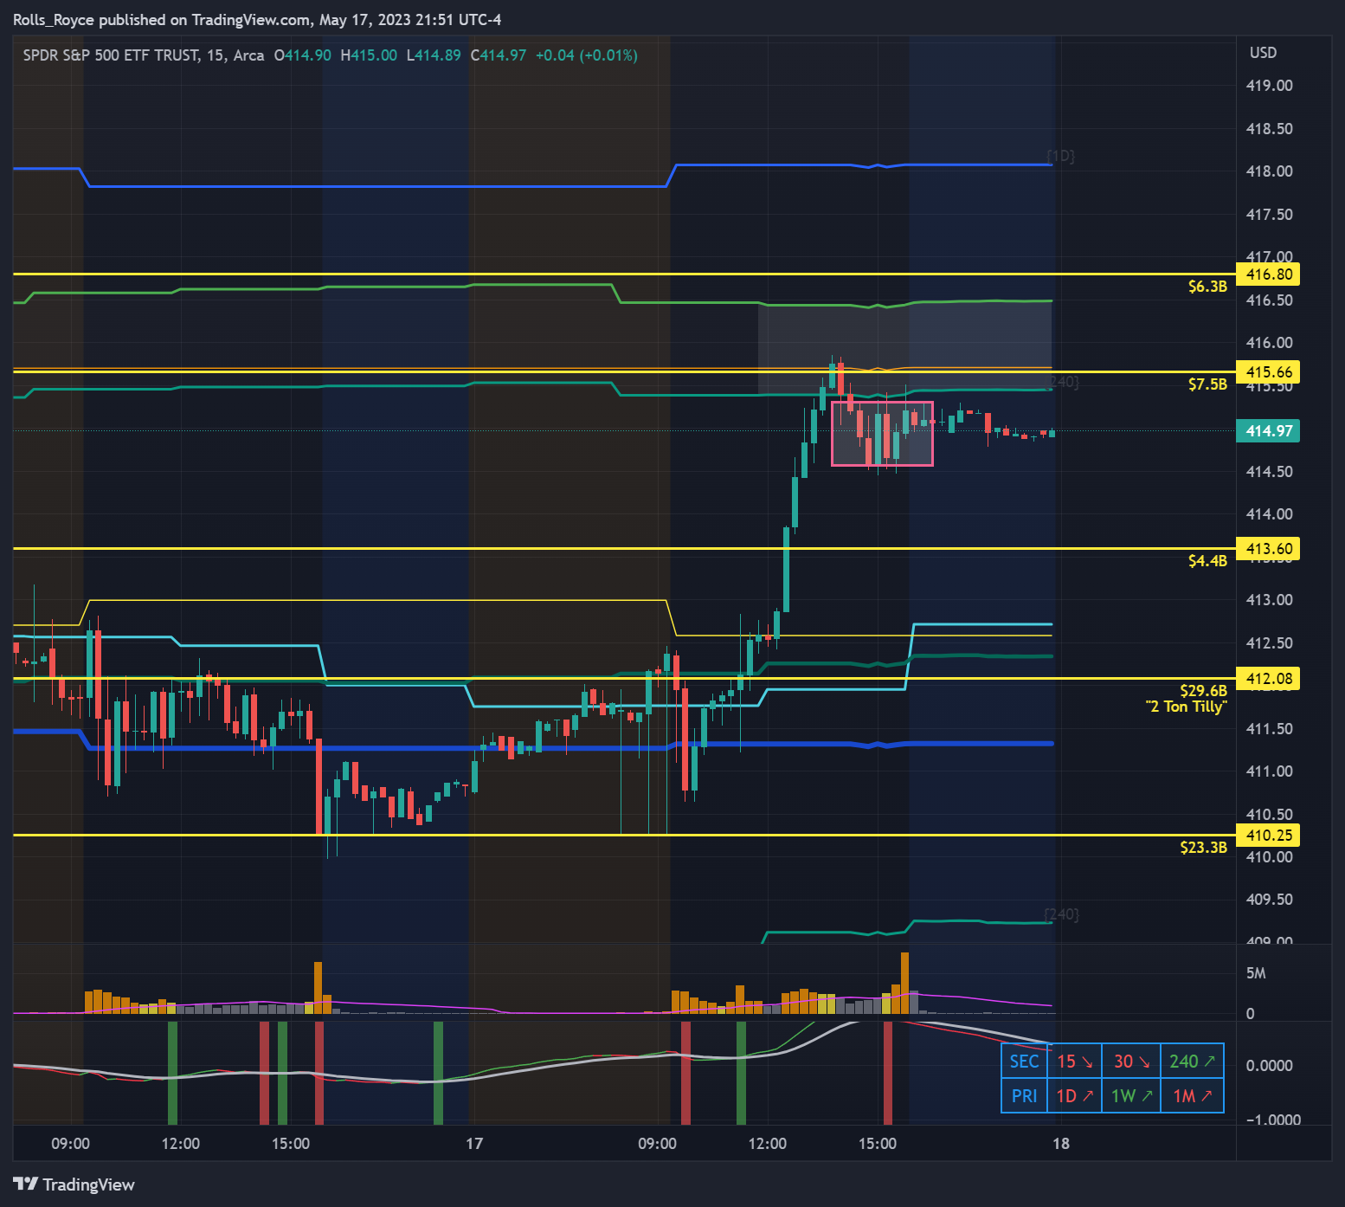Click the 1D trend cell
1345x1207 pixels.
pyautogui.click(x=1074, y=1096)
